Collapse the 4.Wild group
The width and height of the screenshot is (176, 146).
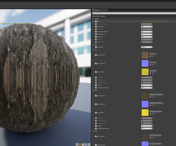(x=93, y=90)
